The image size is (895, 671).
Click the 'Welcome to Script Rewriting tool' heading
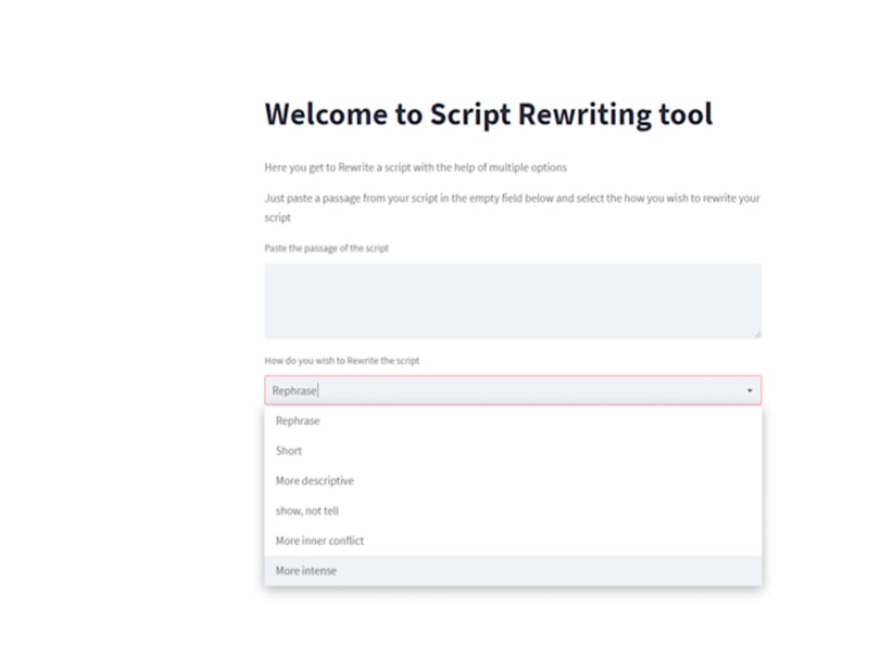tap(488, 114)
